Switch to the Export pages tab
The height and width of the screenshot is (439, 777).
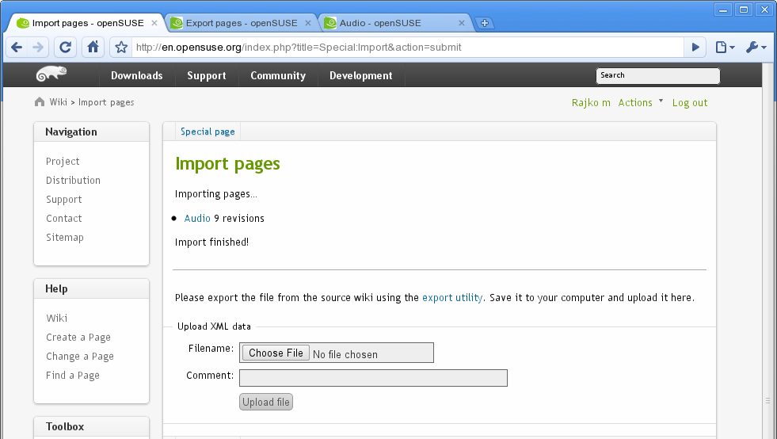(x=240, y=23)
